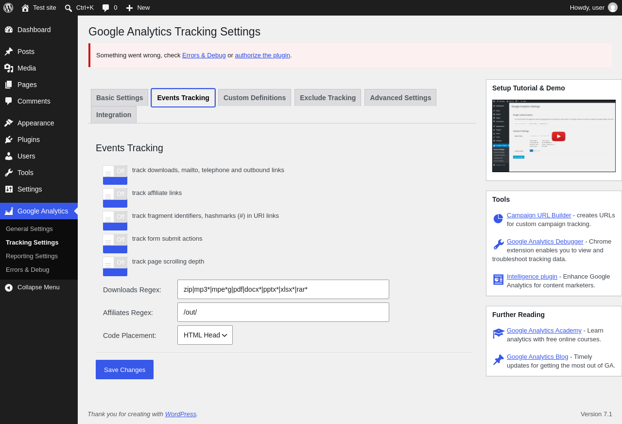Focus the Downloads Regex input field

point(283,289)
